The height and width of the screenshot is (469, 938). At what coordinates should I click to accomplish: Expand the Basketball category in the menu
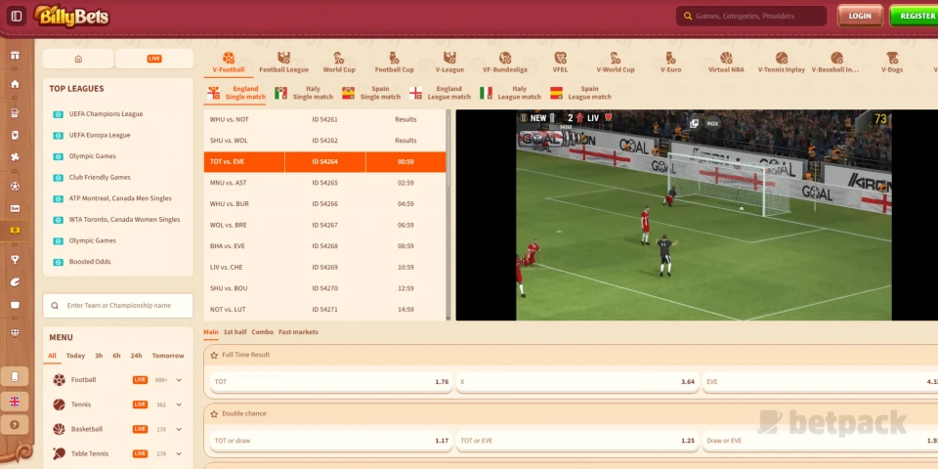point(86,429)
